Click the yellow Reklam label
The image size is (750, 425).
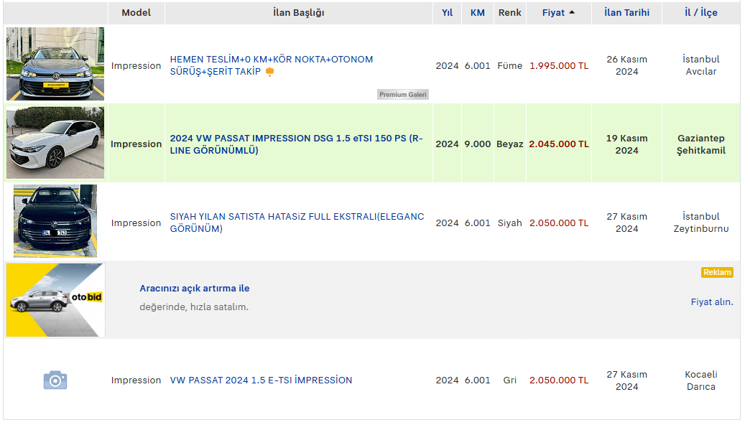click(x=717, y=273)
